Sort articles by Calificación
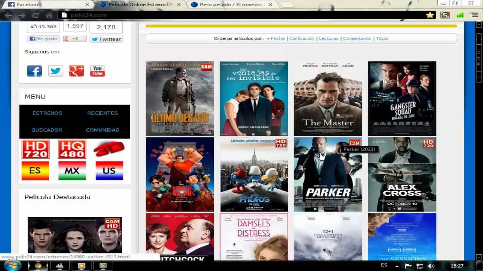Screen dimensions: 483x271 302,38
